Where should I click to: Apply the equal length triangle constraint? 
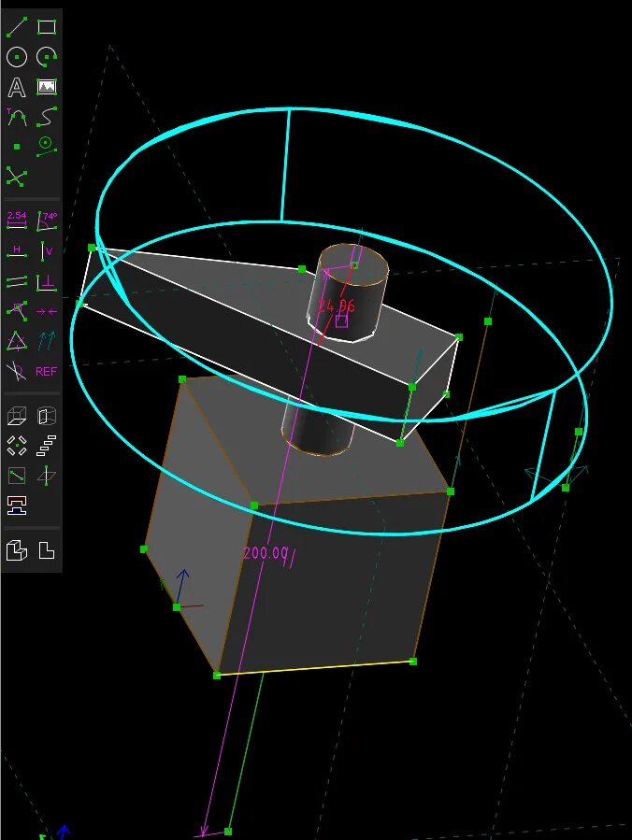(x=17, y=341)
